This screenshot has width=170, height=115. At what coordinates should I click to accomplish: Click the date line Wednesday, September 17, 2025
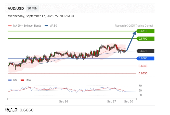(42, 16)
